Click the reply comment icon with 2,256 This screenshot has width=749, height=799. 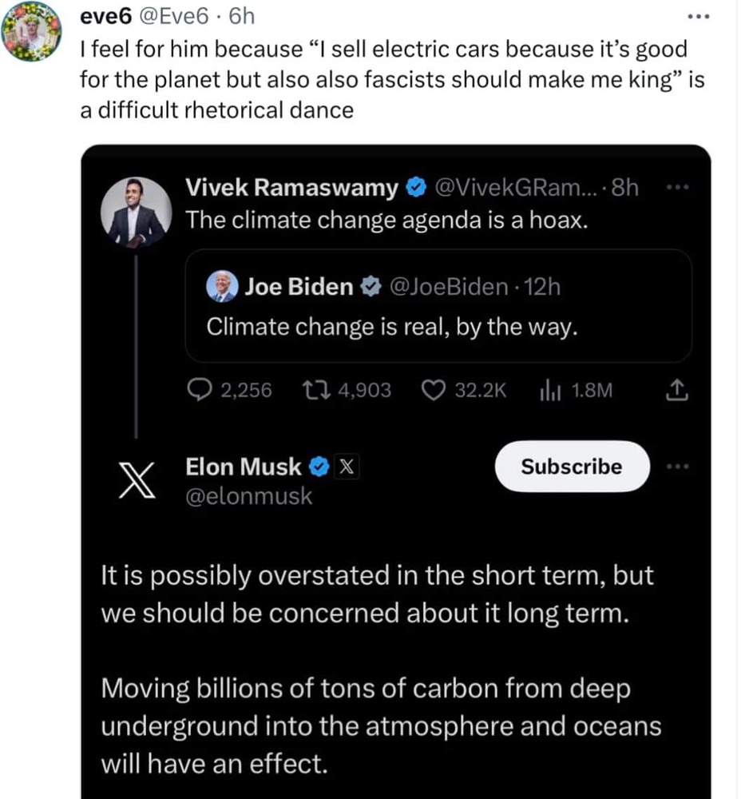(x=198, y=390)
